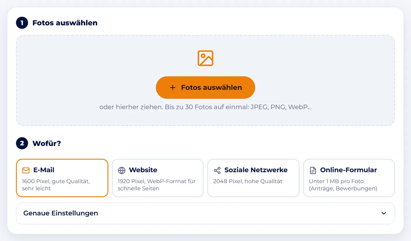
Task: Click the share icon for Soziale Netzwerke
Action: pos(217,170)
